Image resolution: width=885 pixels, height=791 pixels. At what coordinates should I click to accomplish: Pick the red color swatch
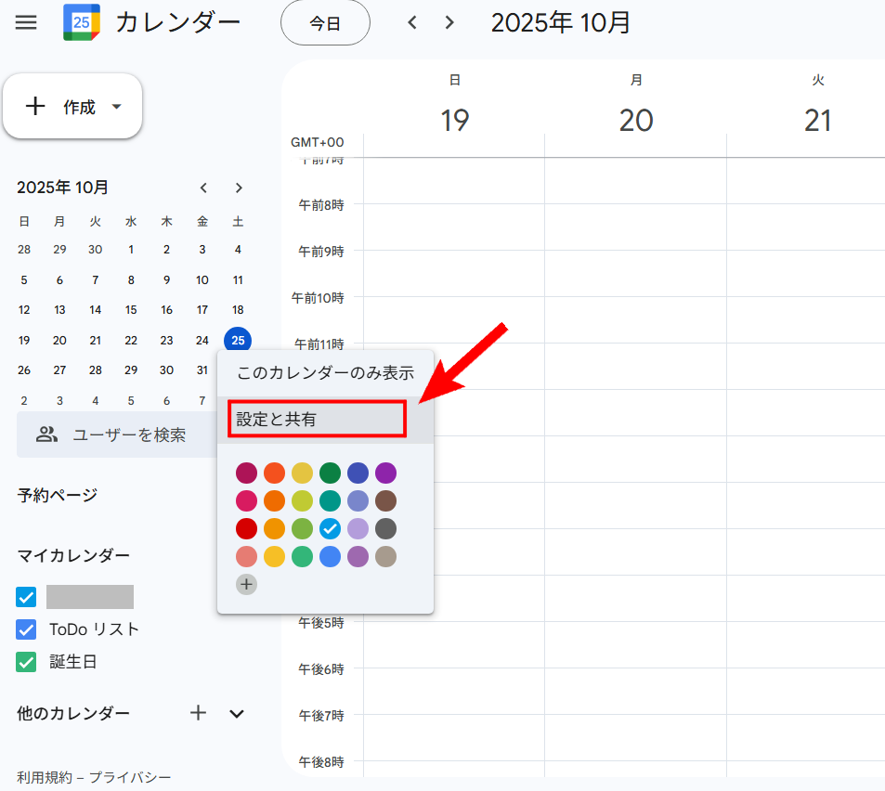[x=246, y=528]
